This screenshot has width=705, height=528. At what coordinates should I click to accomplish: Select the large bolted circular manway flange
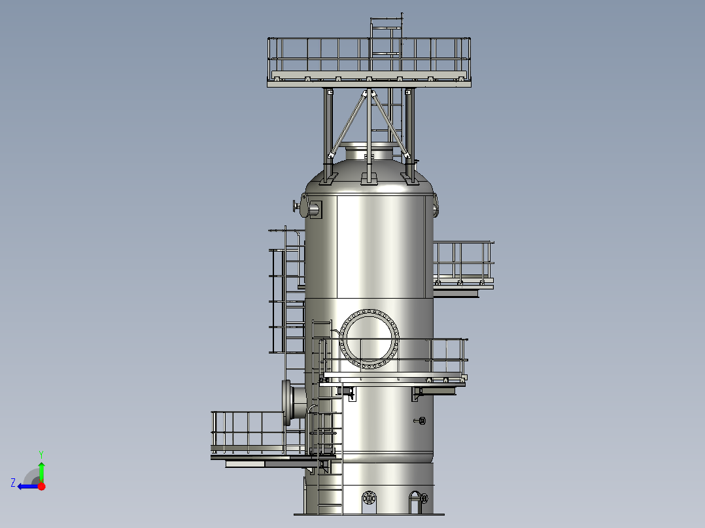[369, 338]
